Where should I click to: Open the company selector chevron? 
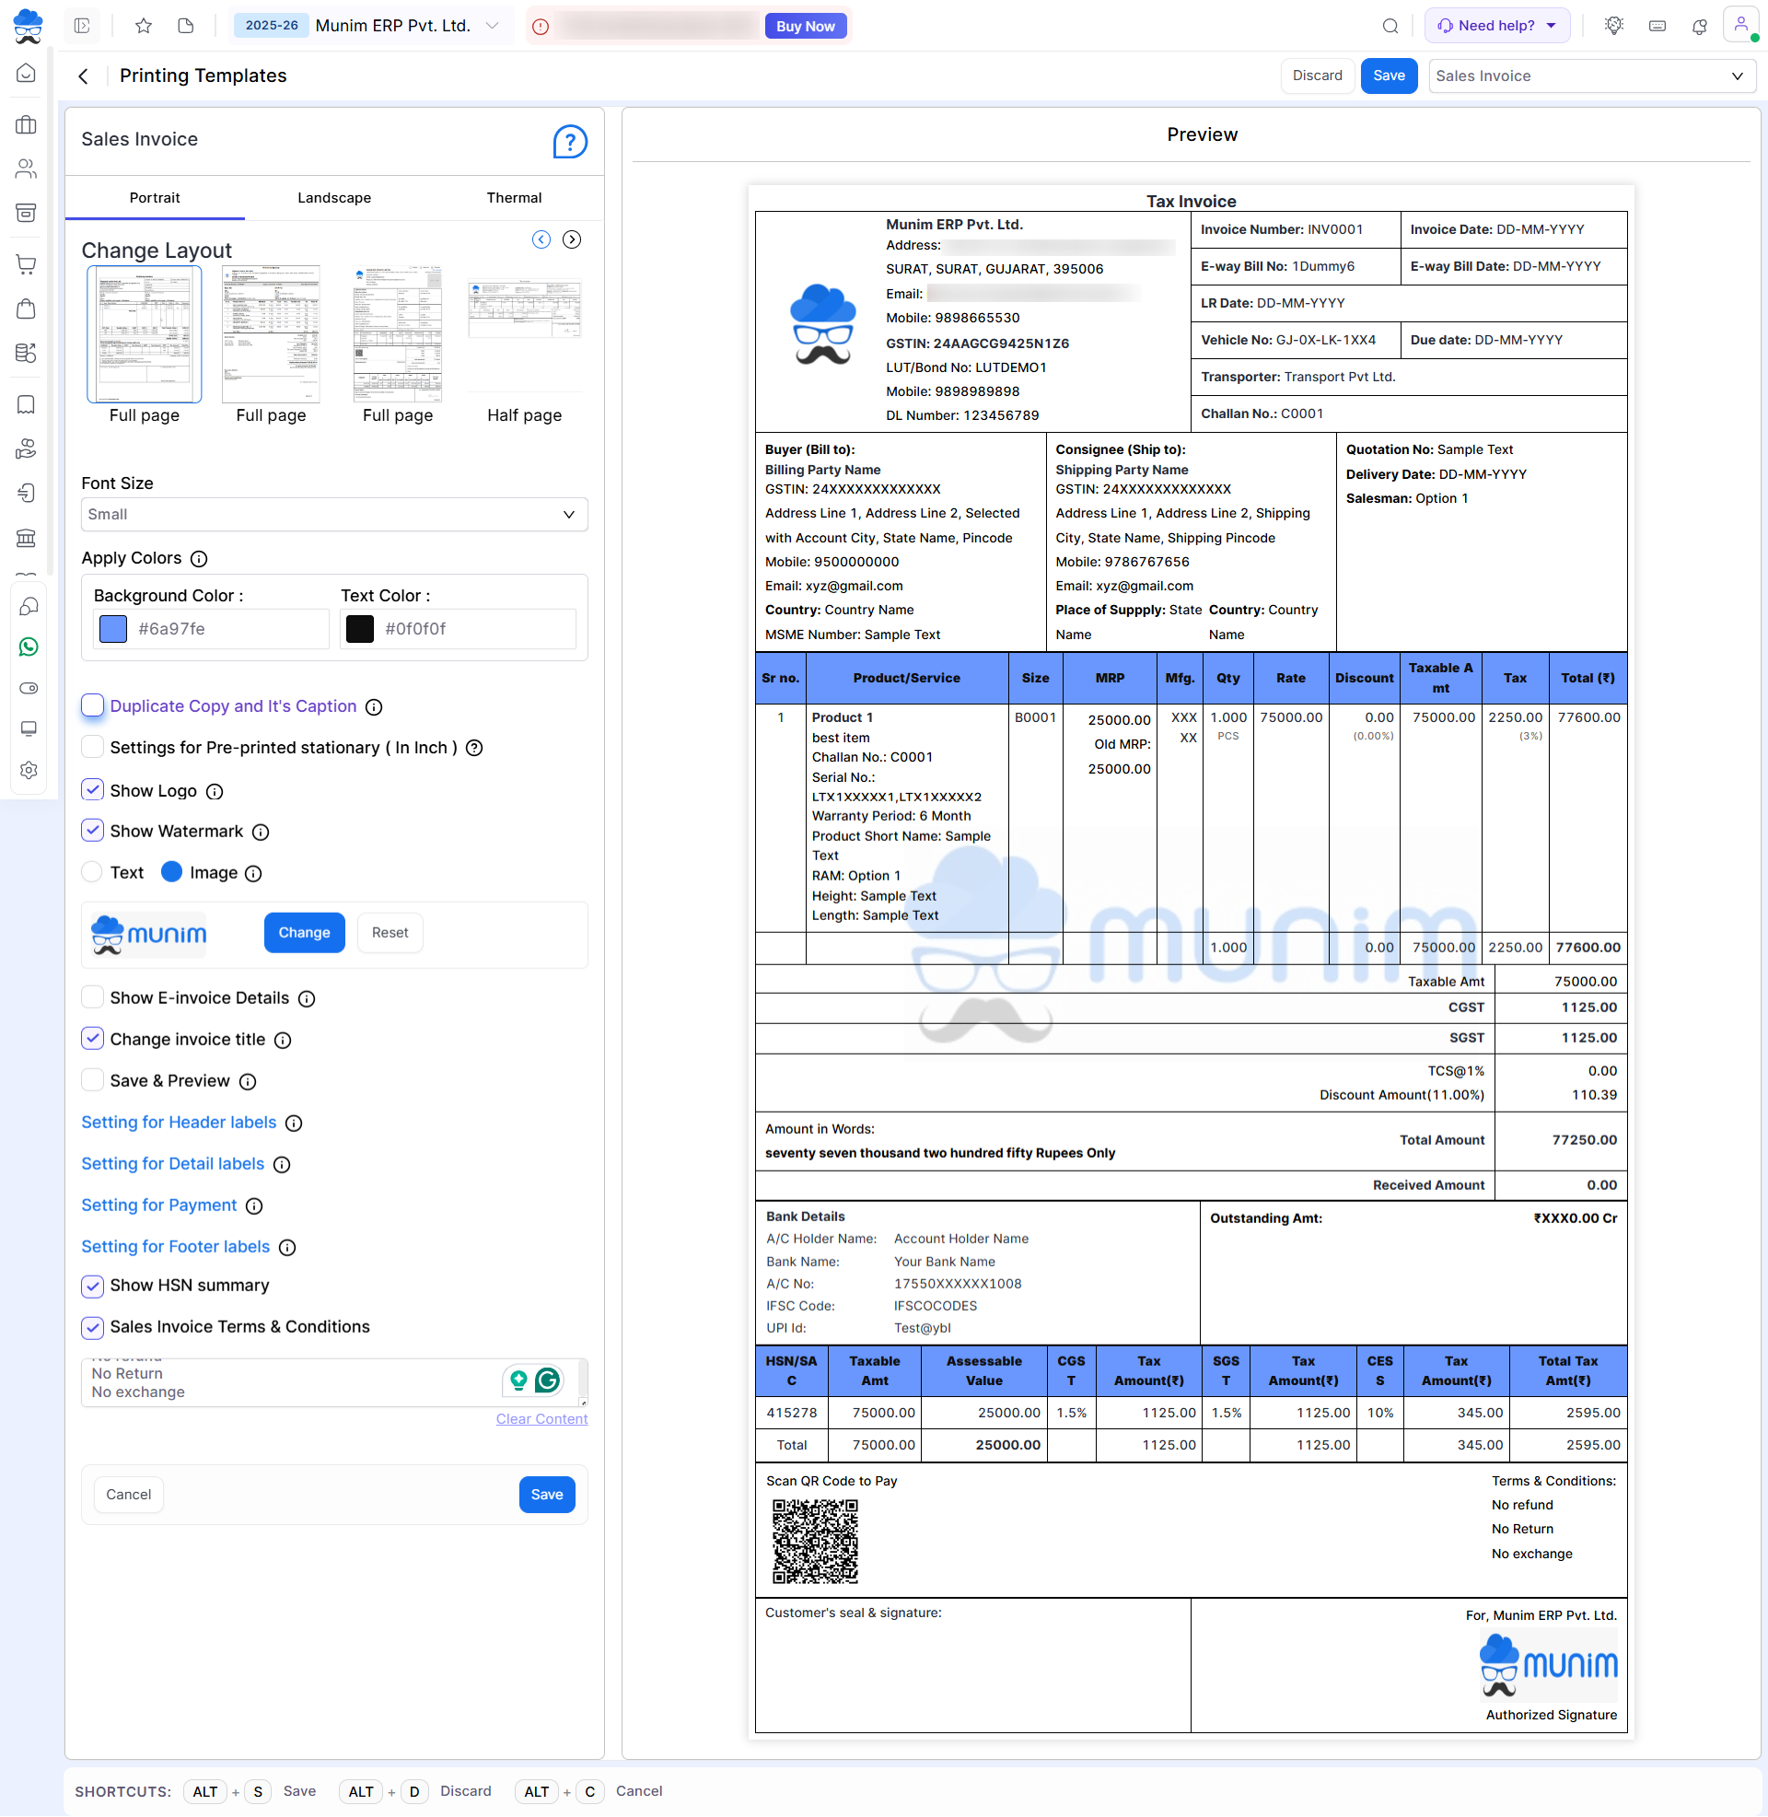pyautogui.click(x=492, y=26)
